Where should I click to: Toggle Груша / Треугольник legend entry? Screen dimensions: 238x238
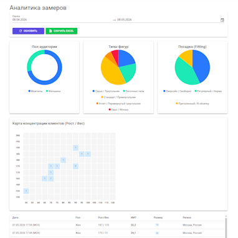106,91
